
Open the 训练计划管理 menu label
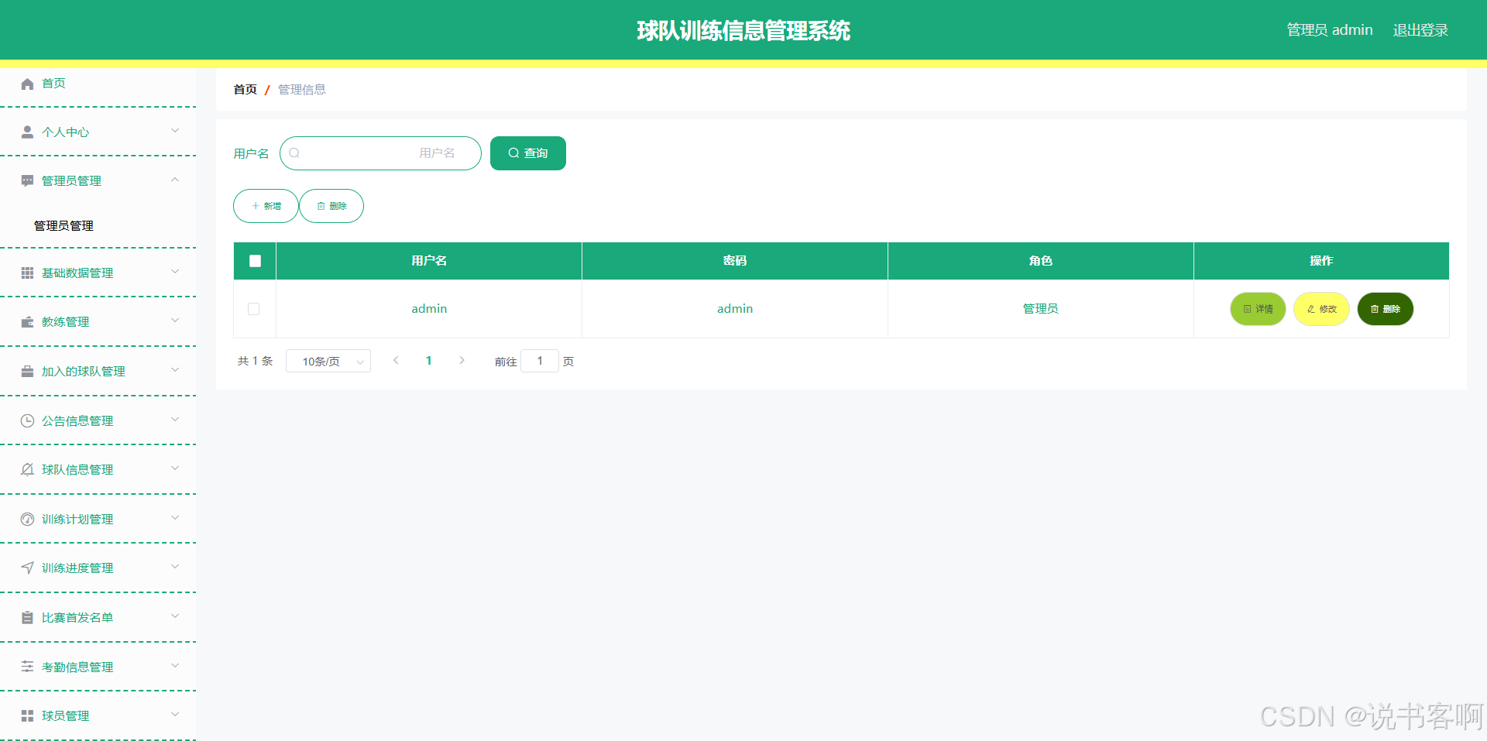click(x=77, y=520)
